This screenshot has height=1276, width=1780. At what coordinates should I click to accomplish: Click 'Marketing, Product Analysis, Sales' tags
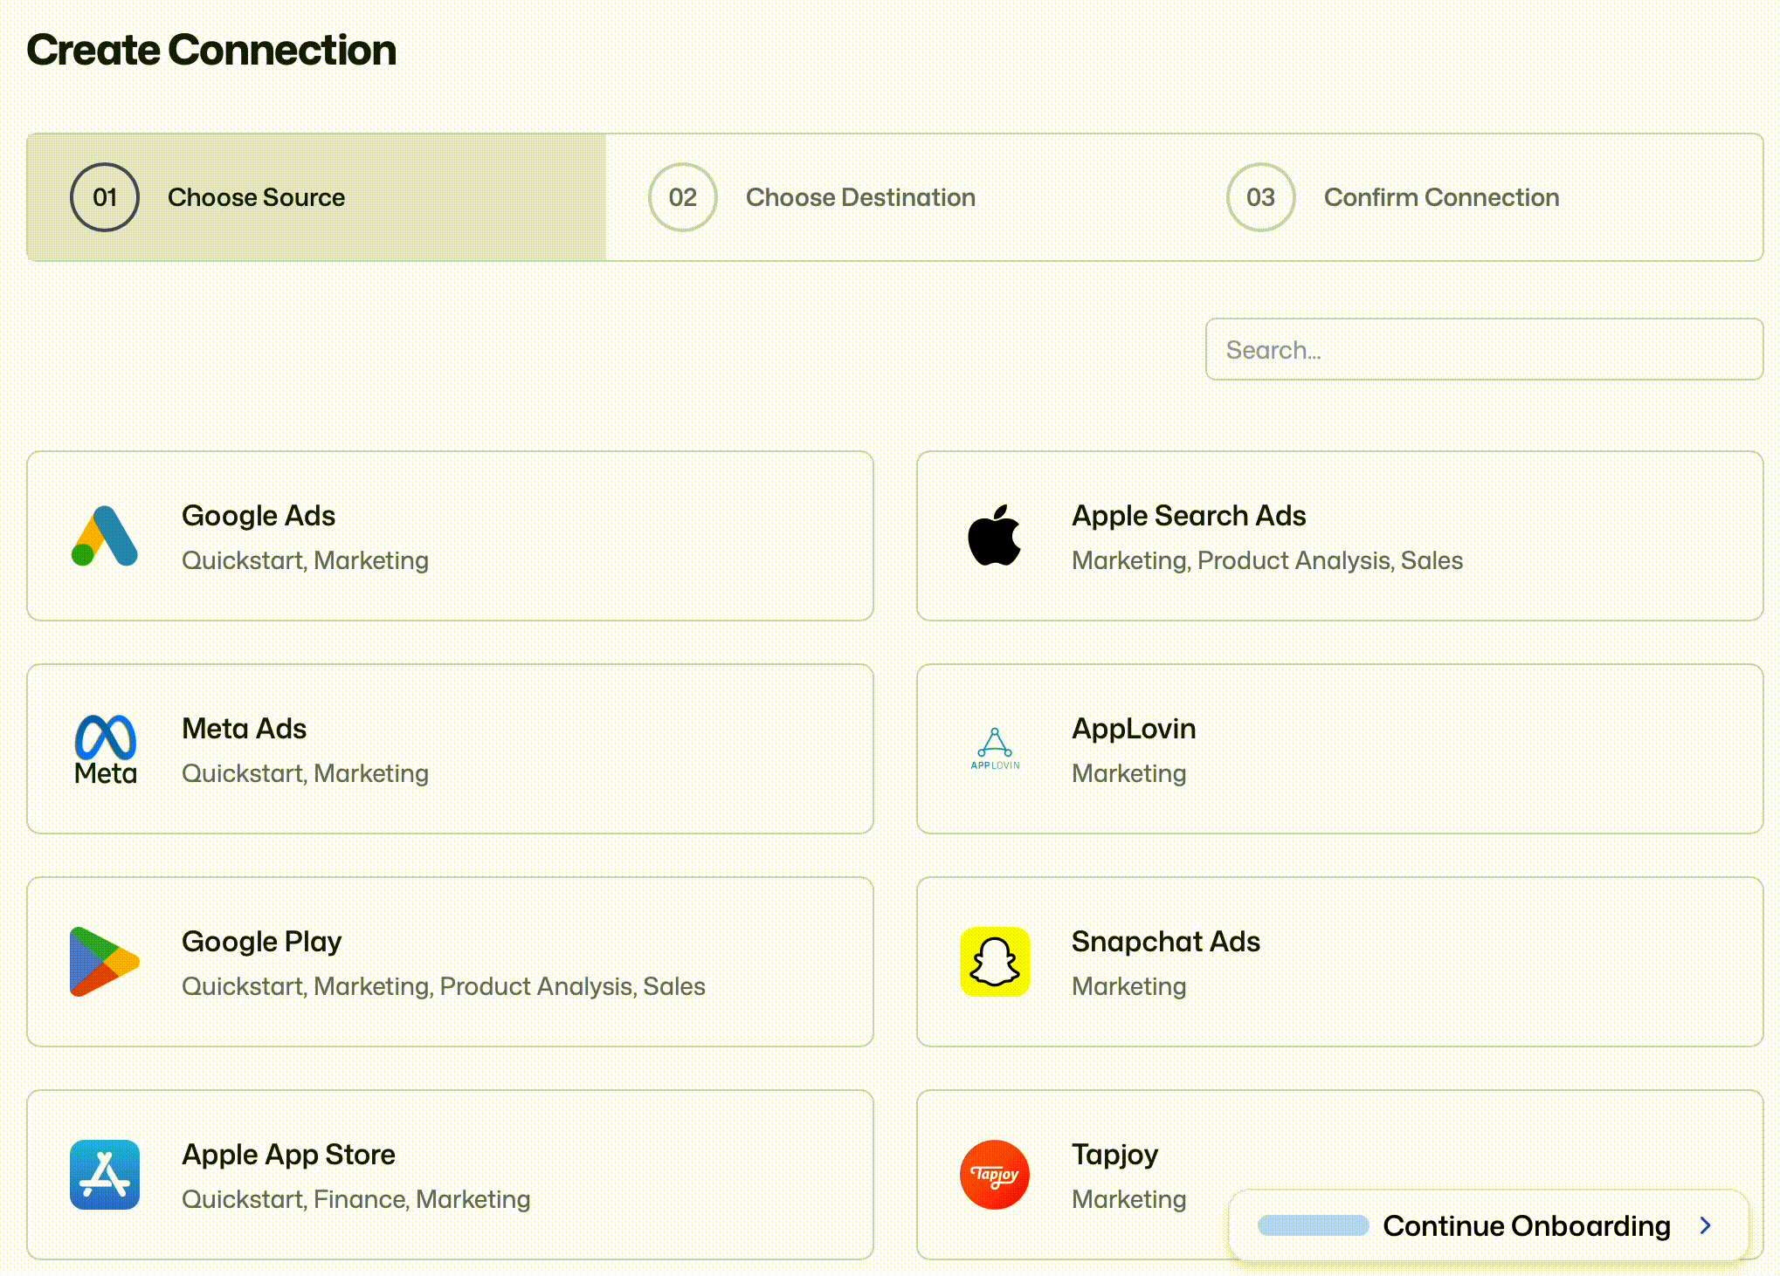pos(1267,560)
